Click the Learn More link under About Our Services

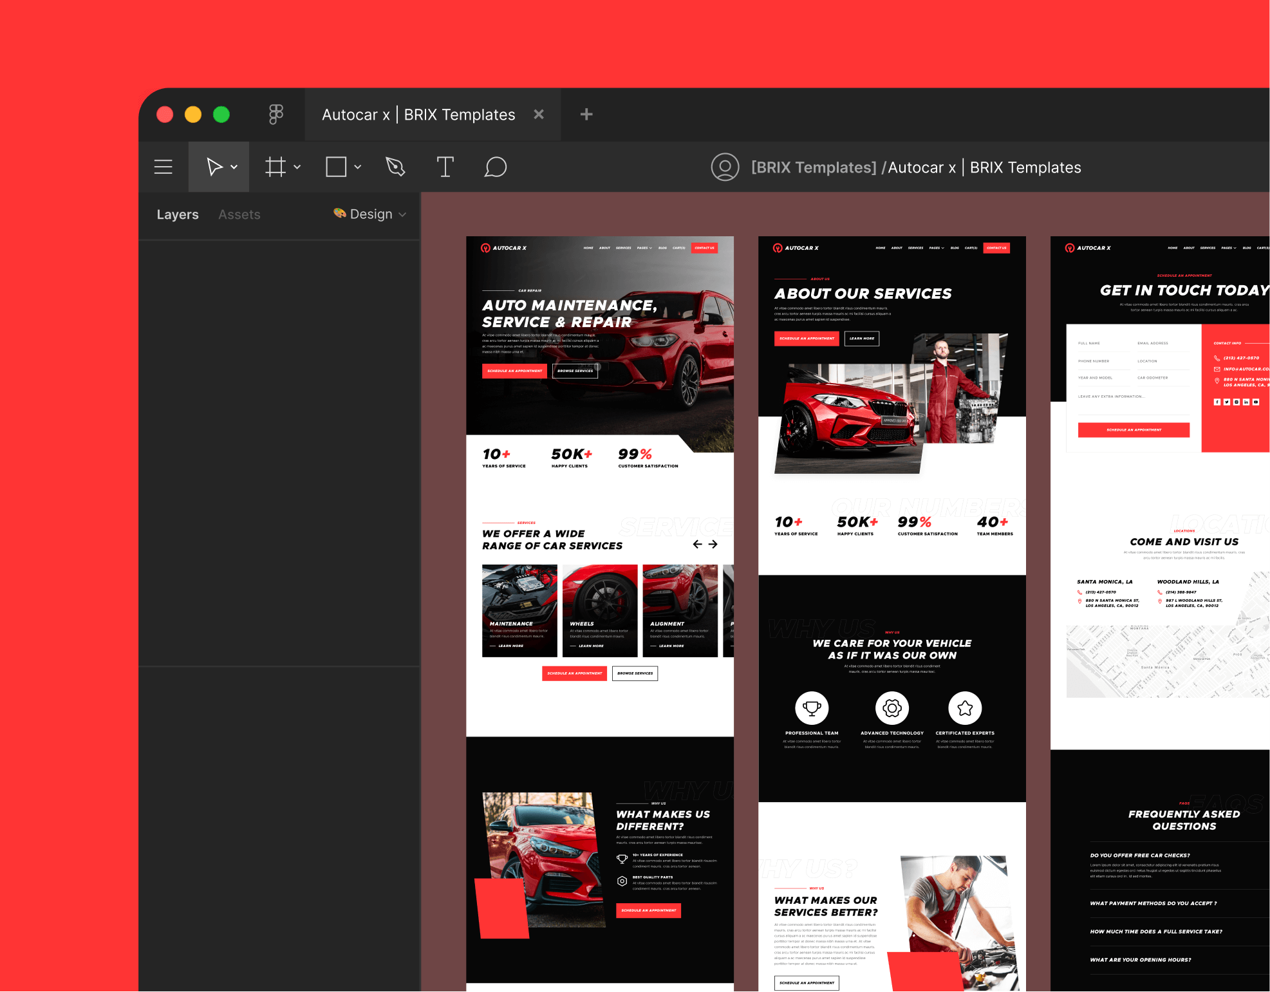[x=862, y=339]
